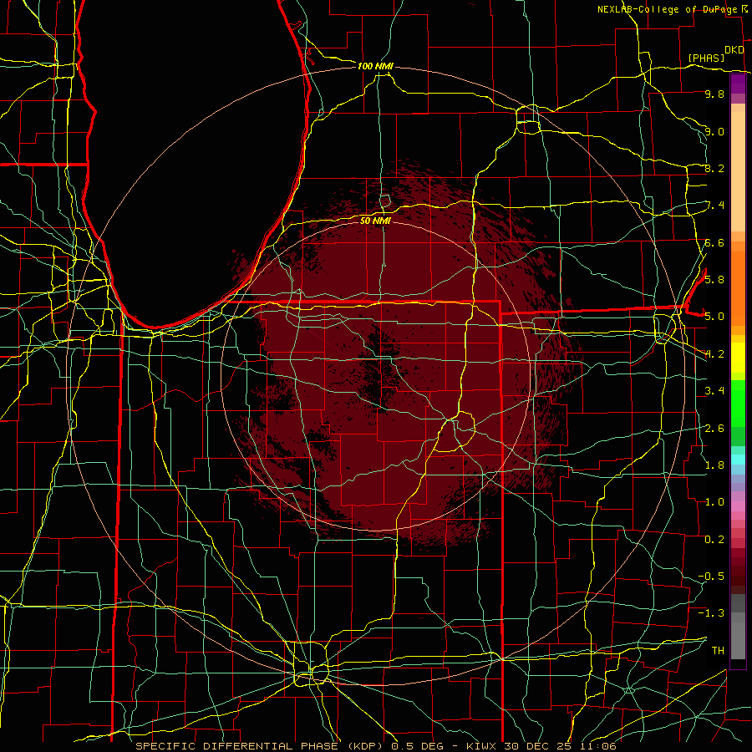Click the -0.5 value on the color scale
The image size is (752, 752).
click(x=711, y=576)
